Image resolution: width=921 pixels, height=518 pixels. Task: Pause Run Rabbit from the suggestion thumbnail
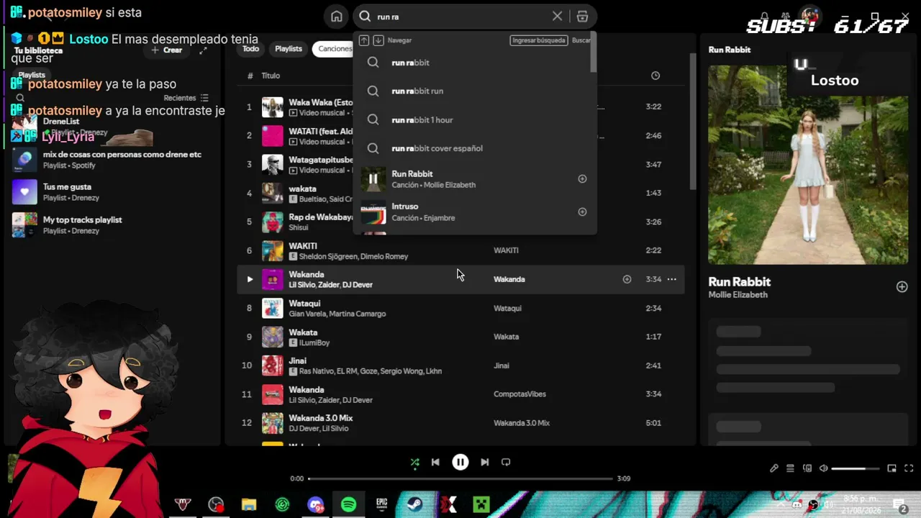click(373, 179)
